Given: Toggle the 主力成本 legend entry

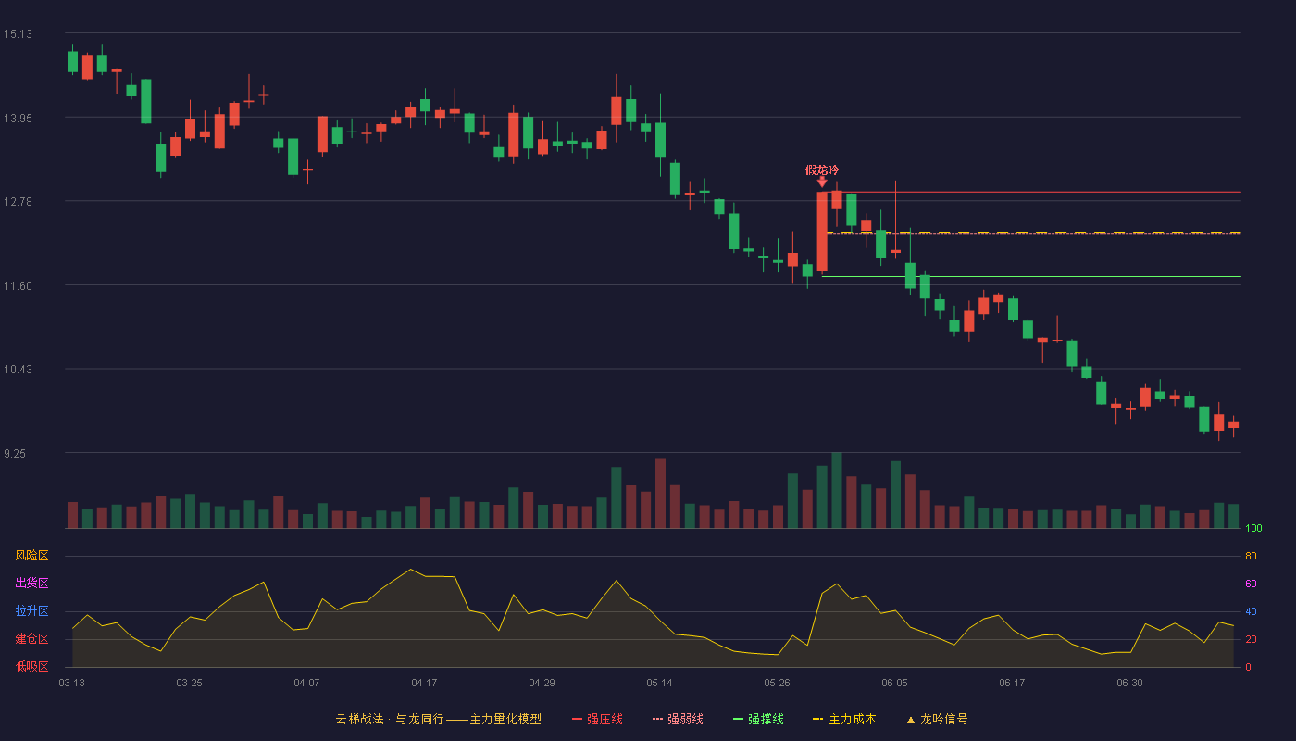Looking at the screenshot, I should point(844,719).
